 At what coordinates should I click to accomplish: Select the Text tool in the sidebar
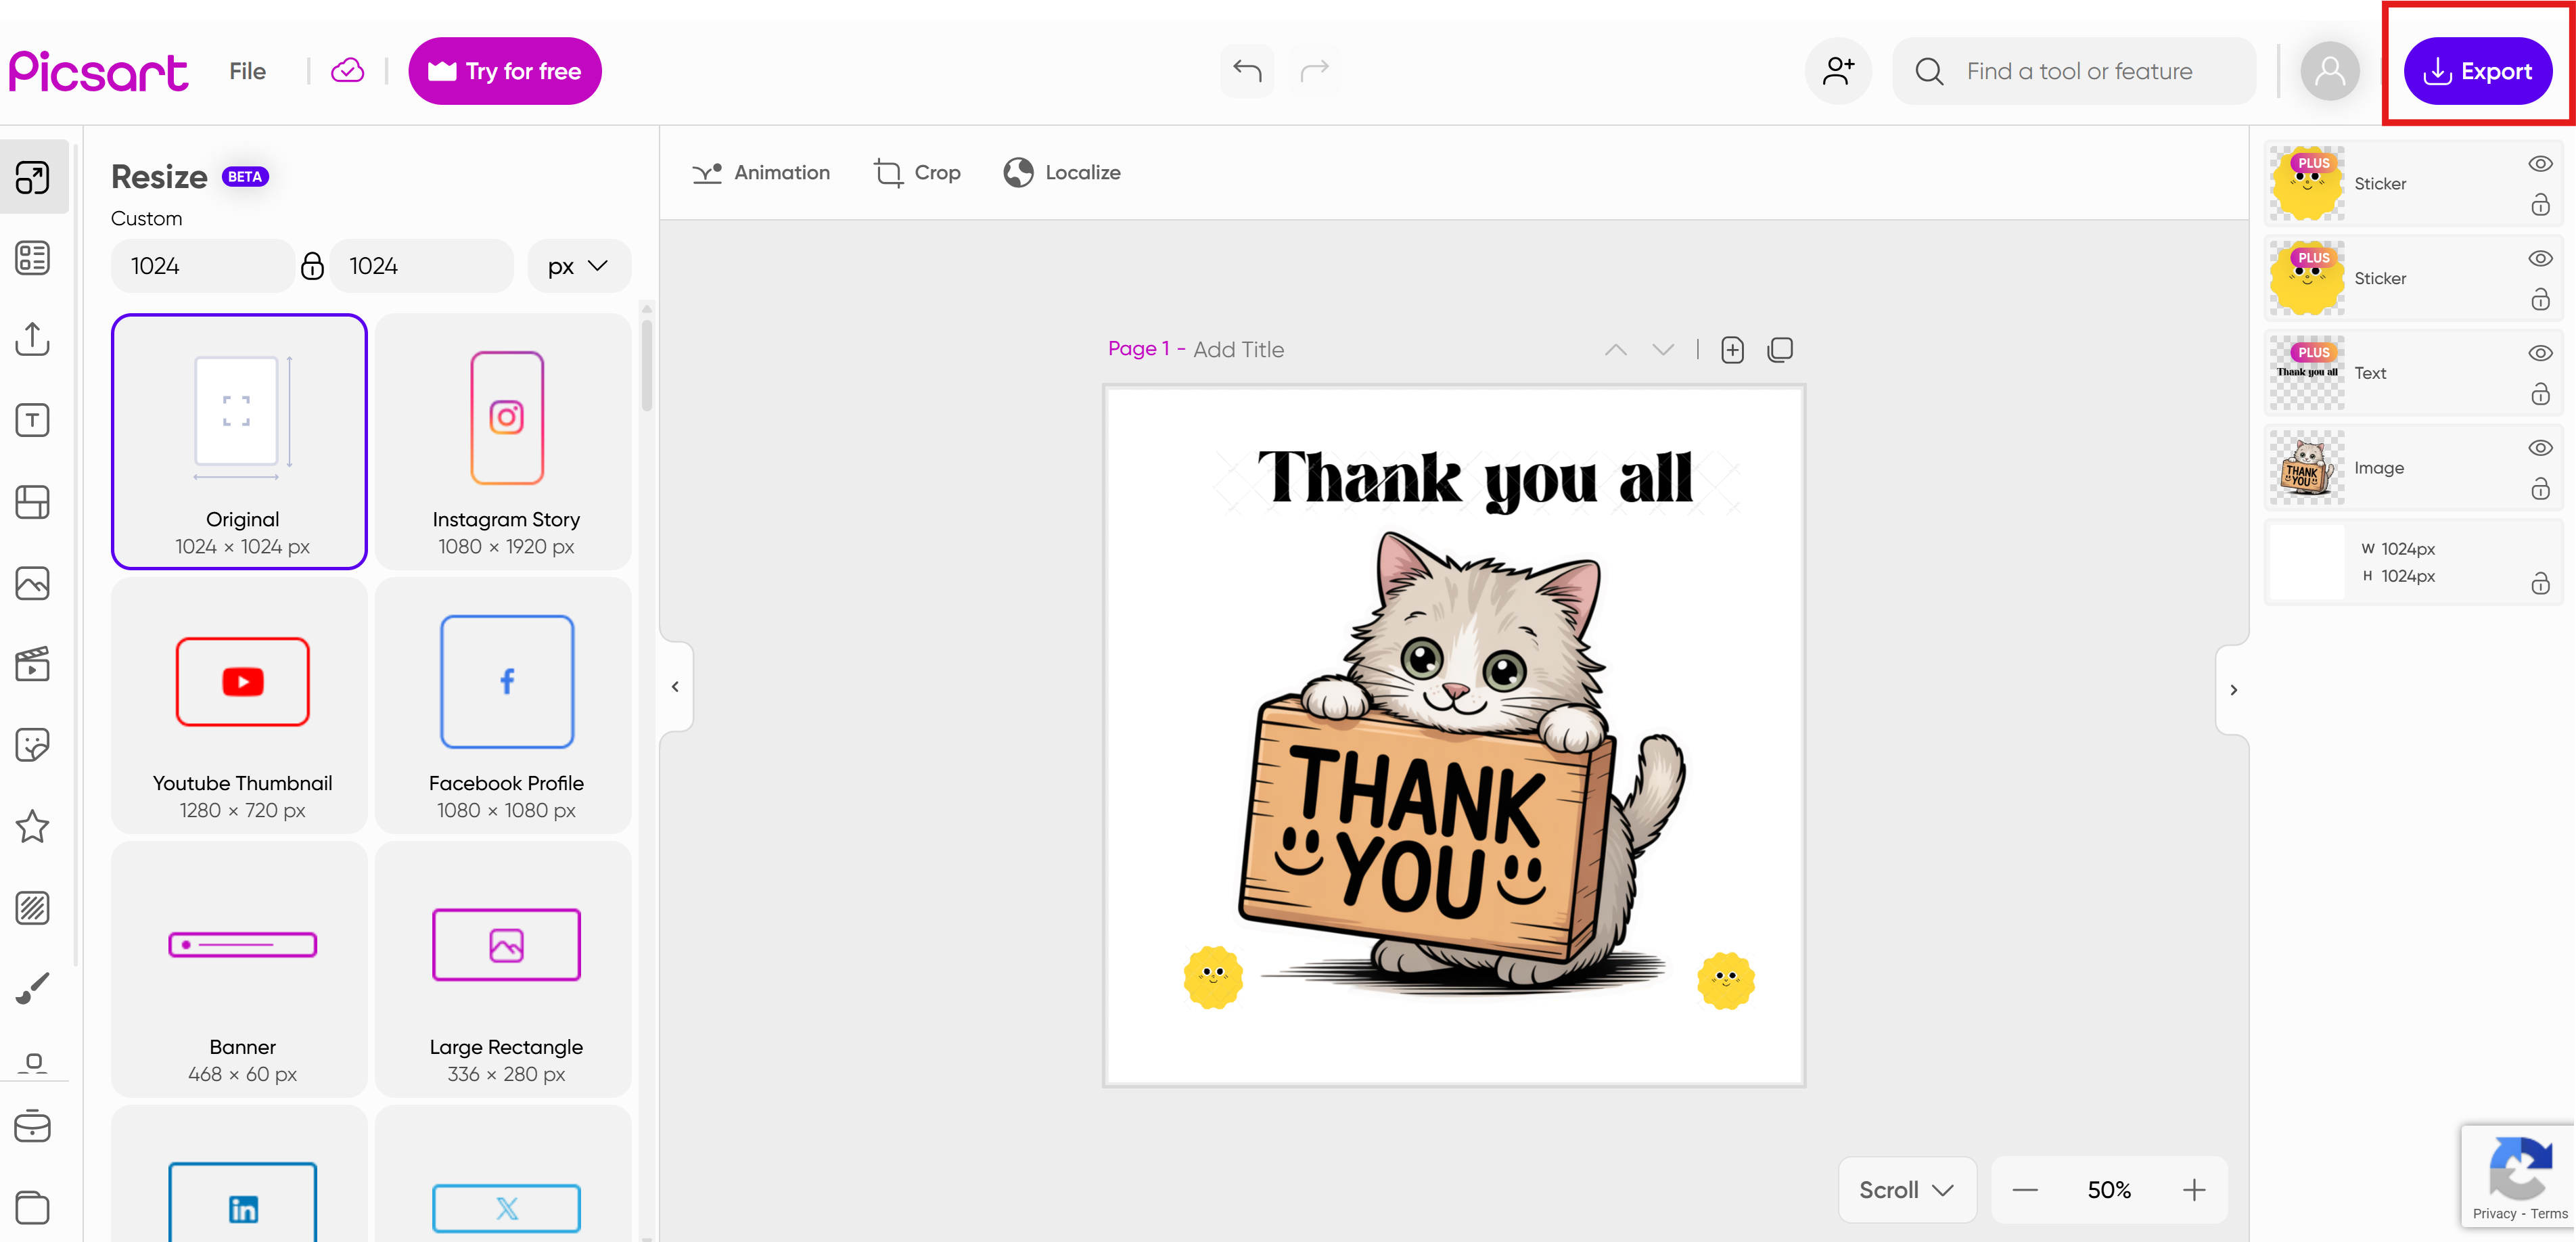click(x=33, y=420)
